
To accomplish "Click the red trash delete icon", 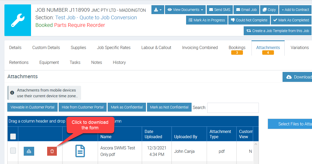I will [x=52, y=151].
